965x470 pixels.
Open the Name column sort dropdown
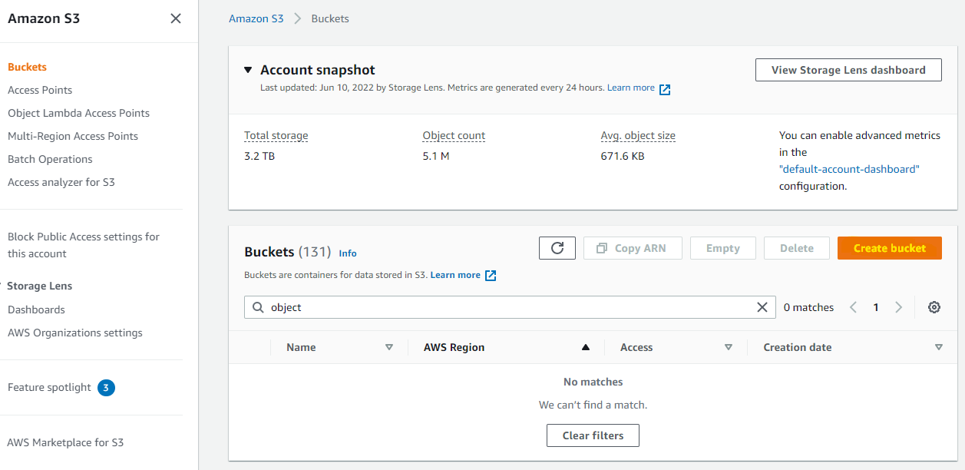[x=390, y=347]
